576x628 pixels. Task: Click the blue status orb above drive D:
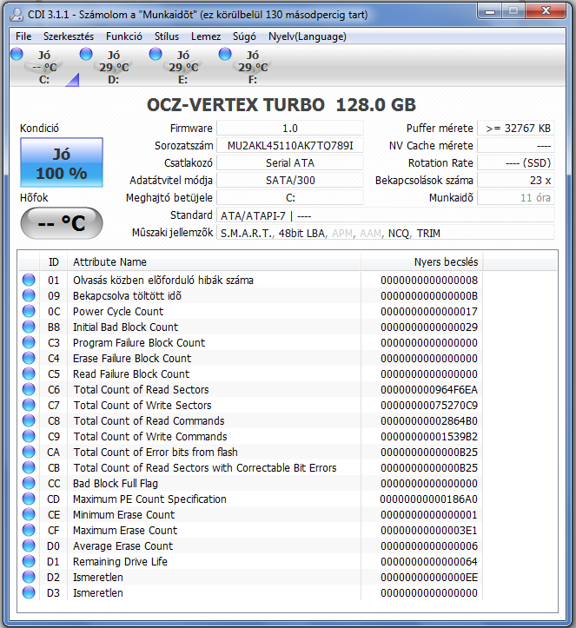coord(86,54)
